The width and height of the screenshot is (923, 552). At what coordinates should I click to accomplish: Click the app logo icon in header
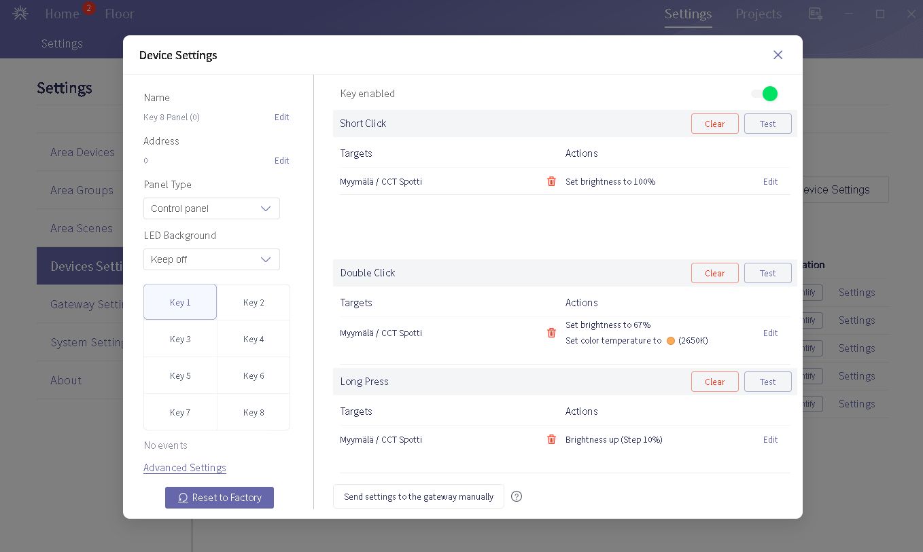coord(20,14)
